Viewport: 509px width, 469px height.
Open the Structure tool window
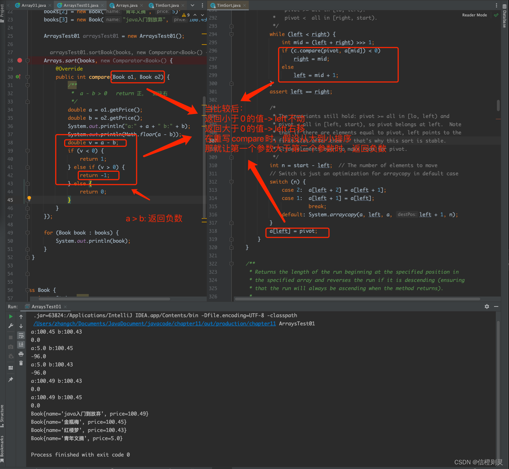pos(2,416)
